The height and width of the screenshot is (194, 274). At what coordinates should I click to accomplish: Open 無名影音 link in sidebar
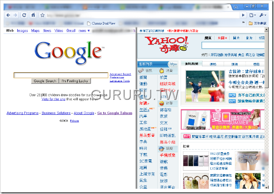147,135
